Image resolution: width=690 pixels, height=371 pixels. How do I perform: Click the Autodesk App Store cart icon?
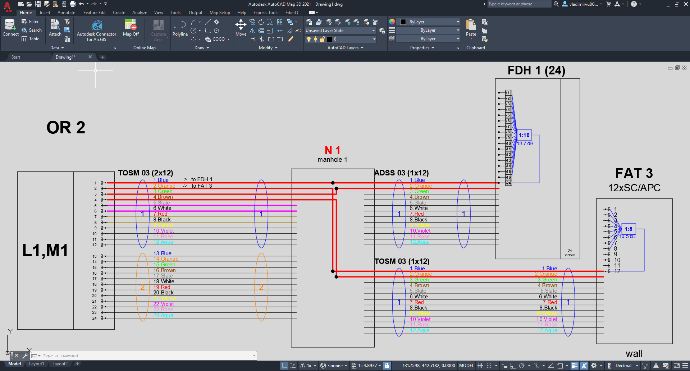pyautogui.click(x=609, y=4)
